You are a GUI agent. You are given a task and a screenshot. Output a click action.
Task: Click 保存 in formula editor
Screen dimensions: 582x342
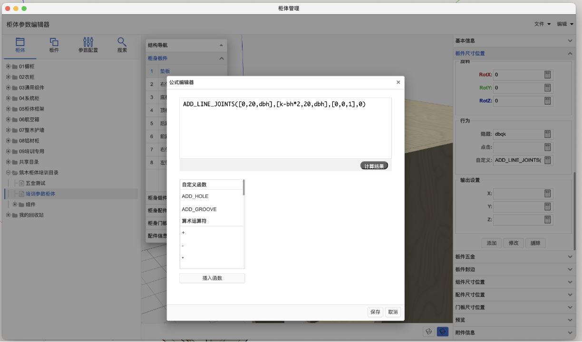[x=375, y=312]
